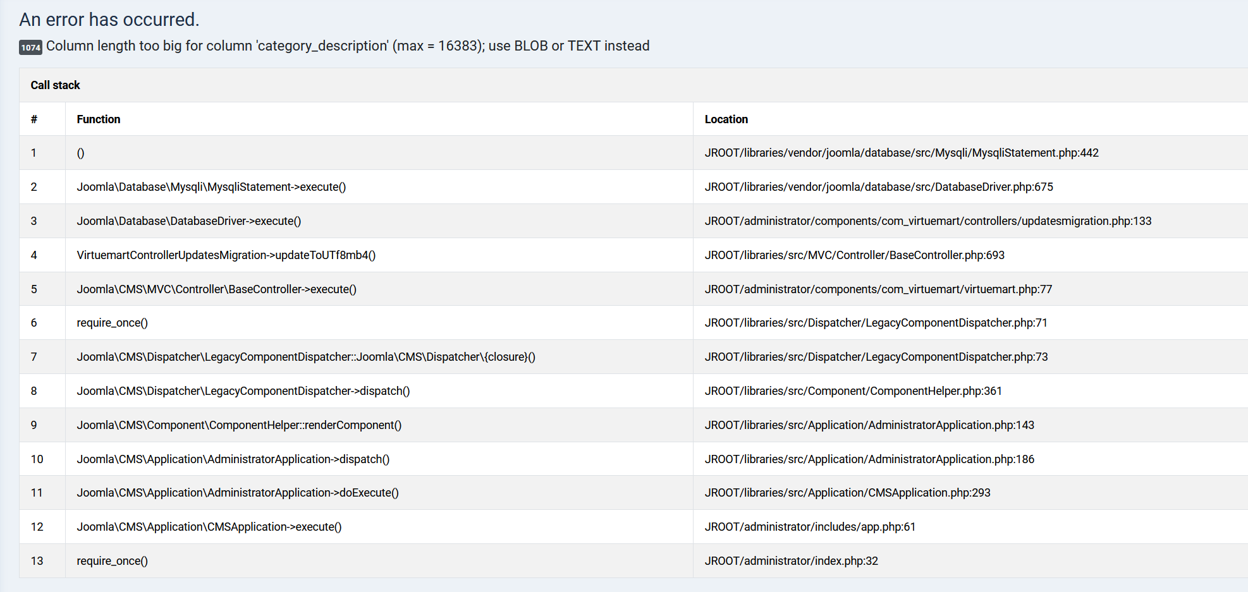Click the '#' column header
1248x592 pixels.
[34, 119]
